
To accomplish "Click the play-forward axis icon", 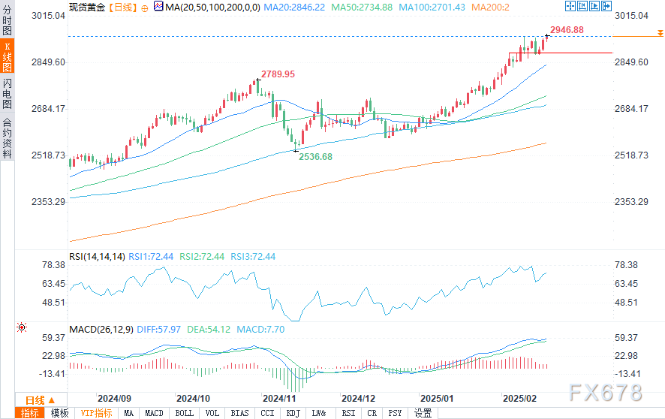I will click(x=594, y=6).
